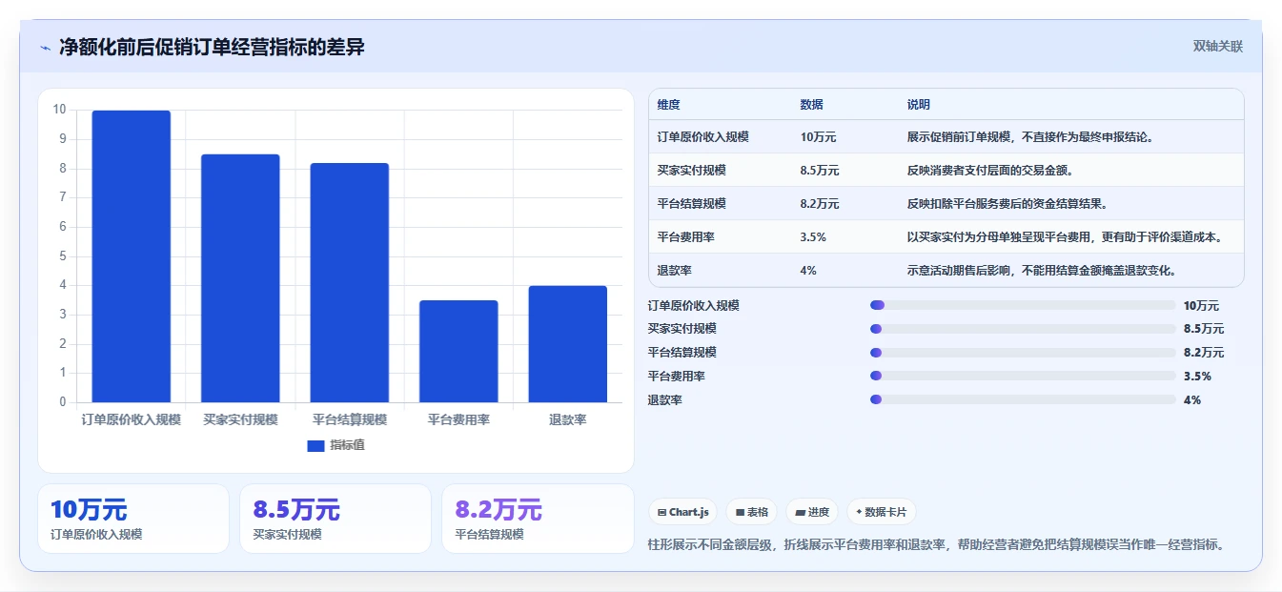Click table cell 买家实付规模
1282x592 pixels.
tap(692, 171)
